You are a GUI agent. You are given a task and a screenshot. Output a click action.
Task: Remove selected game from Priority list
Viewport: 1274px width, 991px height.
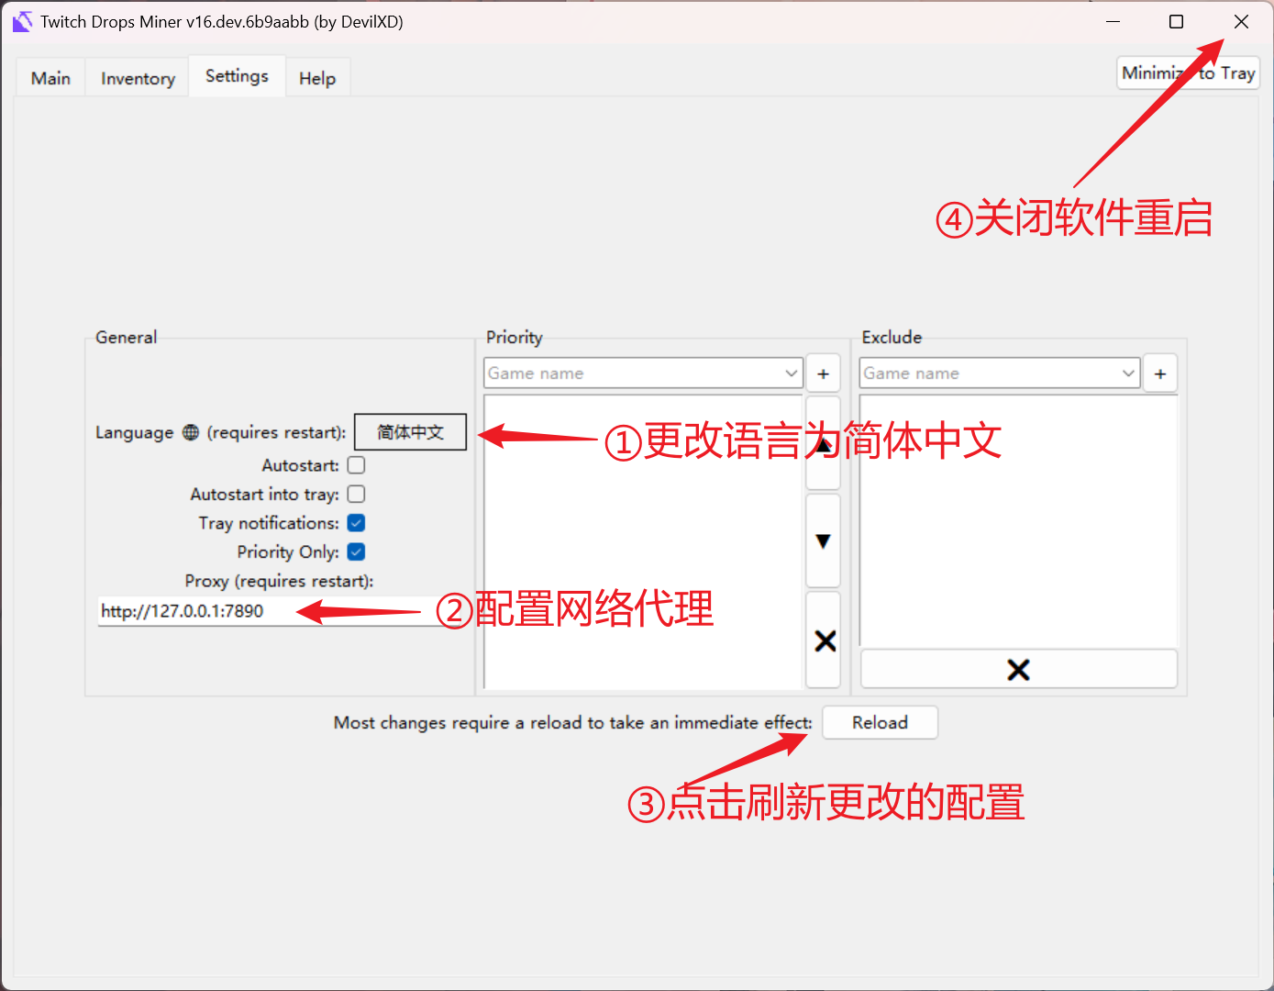coord(823,640)
